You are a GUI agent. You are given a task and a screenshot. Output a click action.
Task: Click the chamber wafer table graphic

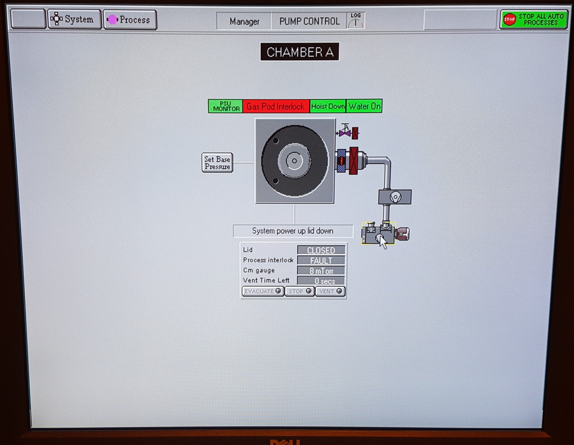tap(294, 161)
